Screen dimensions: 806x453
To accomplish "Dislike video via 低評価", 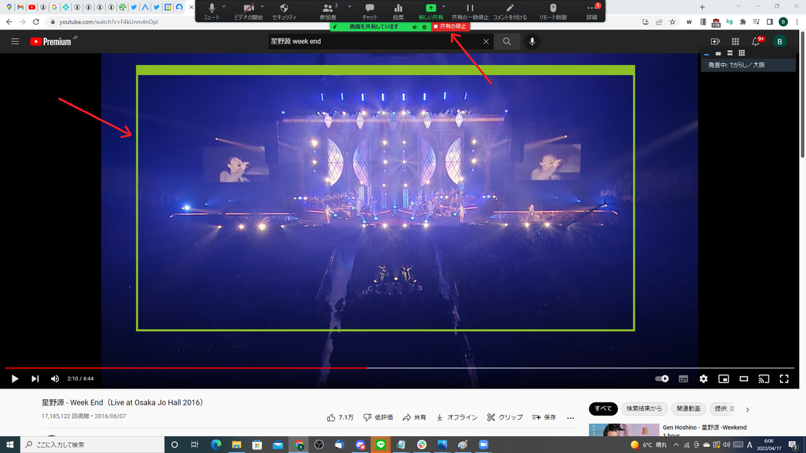I will click(x=378, y=417).
